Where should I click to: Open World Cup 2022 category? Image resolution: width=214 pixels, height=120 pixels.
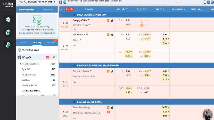tap(37, 50)
